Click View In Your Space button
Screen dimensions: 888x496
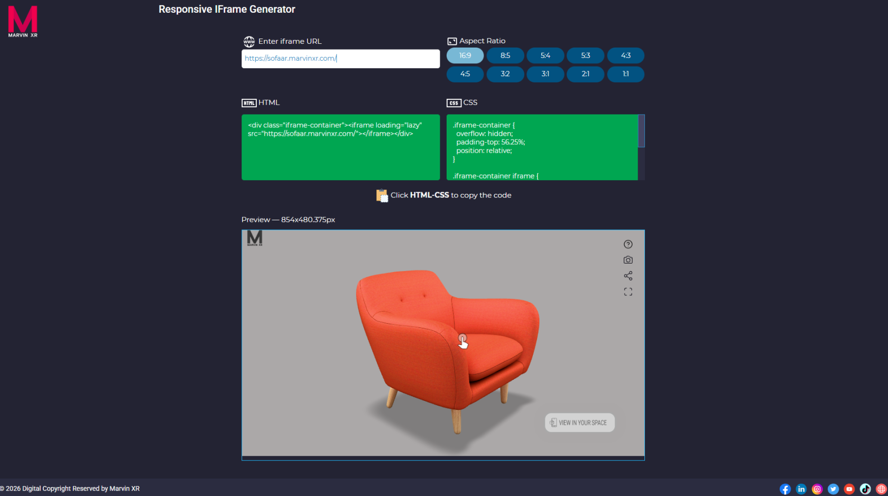(x=580, y=423)
